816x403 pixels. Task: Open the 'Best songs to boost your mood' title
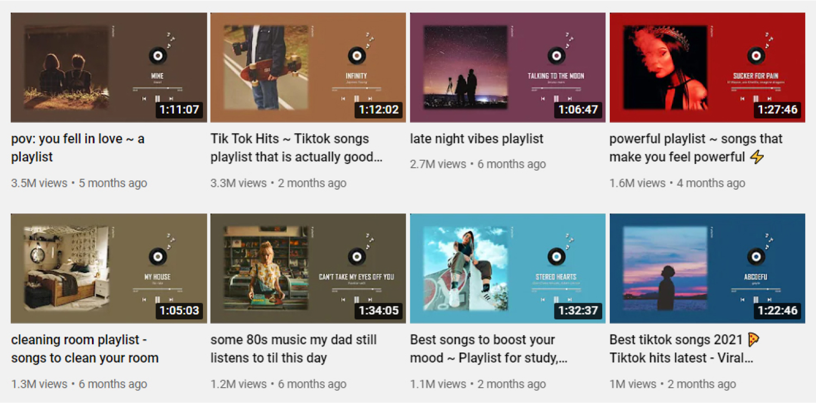[x=489, y=349]
